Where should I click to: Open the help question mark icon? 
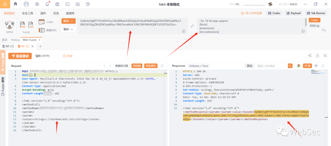point(88,4)
